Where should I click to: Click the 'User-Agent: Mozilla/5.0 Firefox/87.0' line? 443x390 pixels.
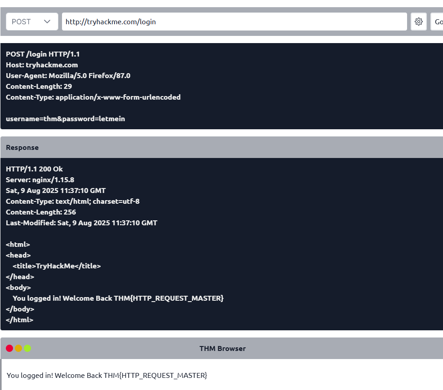pos(68,76)
